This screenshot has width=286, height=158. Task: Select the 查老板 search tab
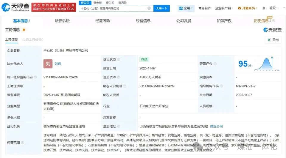tap(97, 3)
